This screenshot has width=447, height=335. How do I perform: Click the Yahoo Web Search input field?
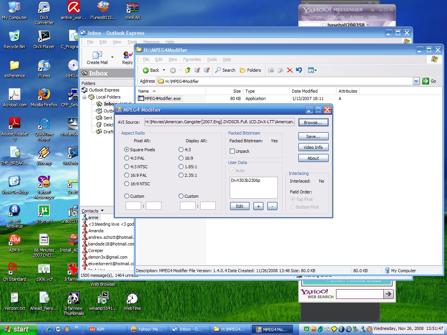click(360, 294)
